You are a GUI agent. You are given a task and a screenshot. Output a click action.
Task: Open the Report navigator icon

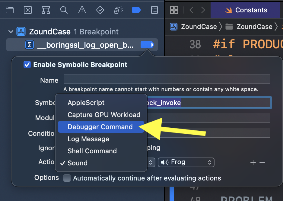click(x=154, y=10)
